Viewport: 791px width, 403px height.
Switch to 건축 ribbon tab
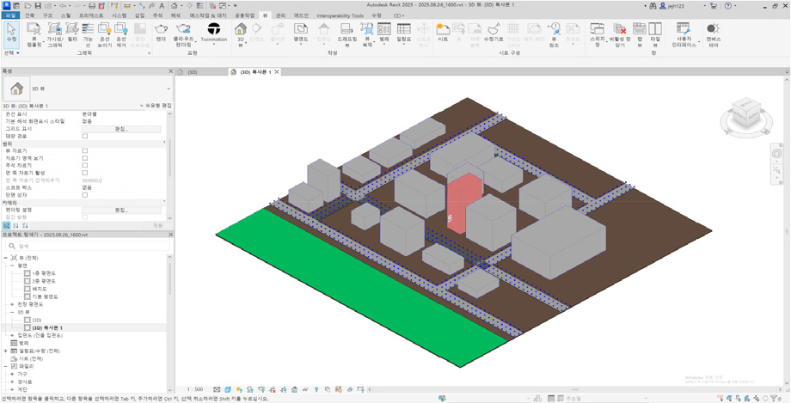[x=30, y=15]
